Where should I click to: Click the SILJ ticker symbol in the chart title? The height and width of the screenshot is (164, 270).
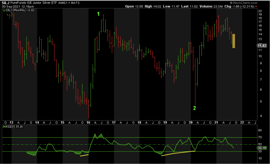[6, 3]
